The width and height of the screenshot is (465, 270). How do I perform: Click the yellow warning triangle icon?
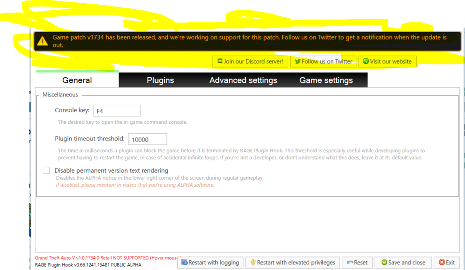click(42, 41)
